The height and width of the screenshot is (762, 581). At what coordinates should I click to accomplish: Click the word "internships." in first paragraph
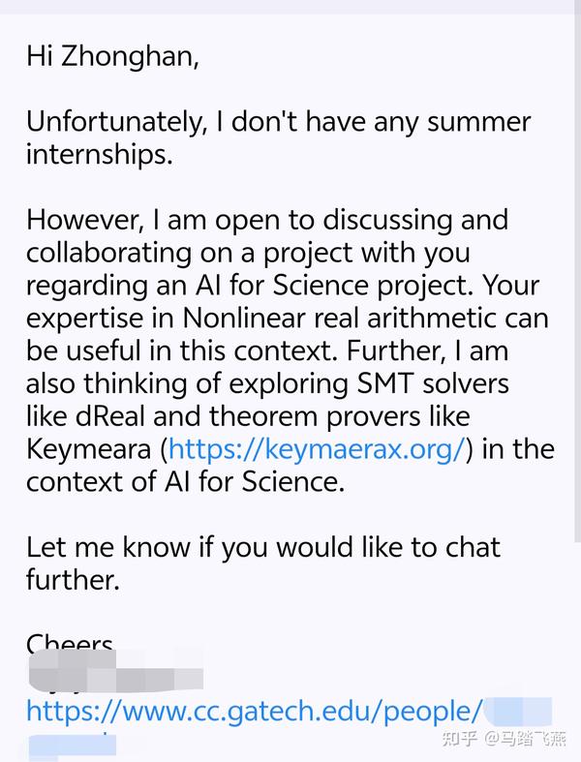(x=100, y=155)
